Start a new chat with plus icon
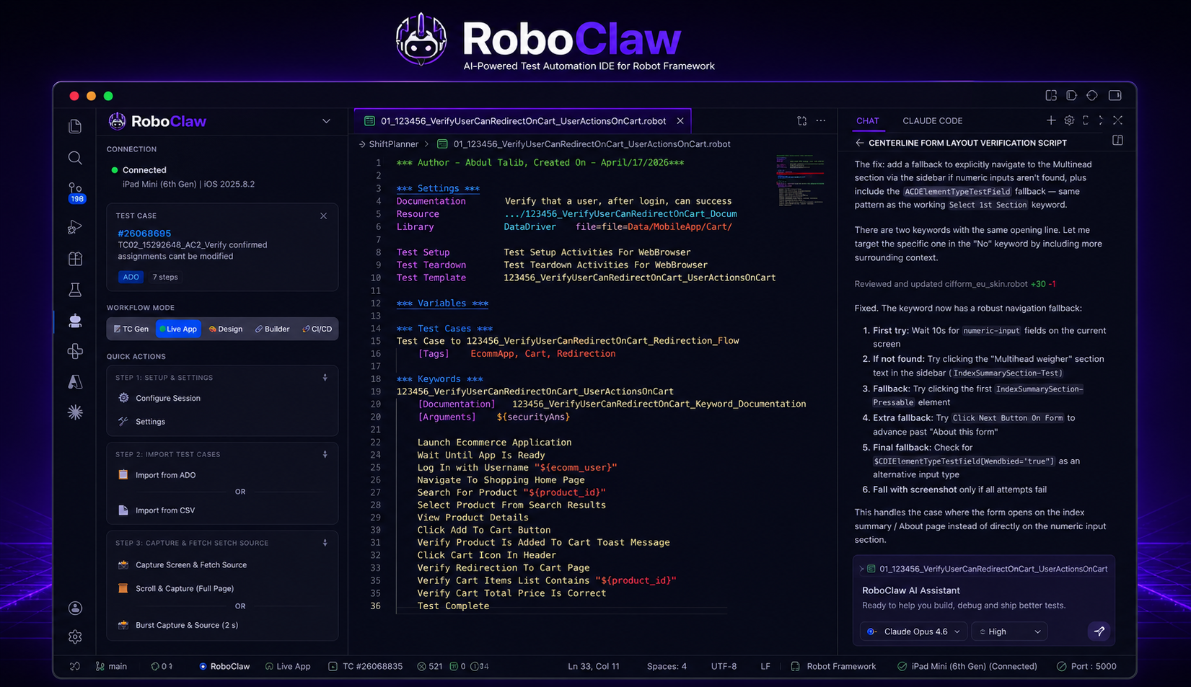 pyautogui.click(x=1051, y=120)
